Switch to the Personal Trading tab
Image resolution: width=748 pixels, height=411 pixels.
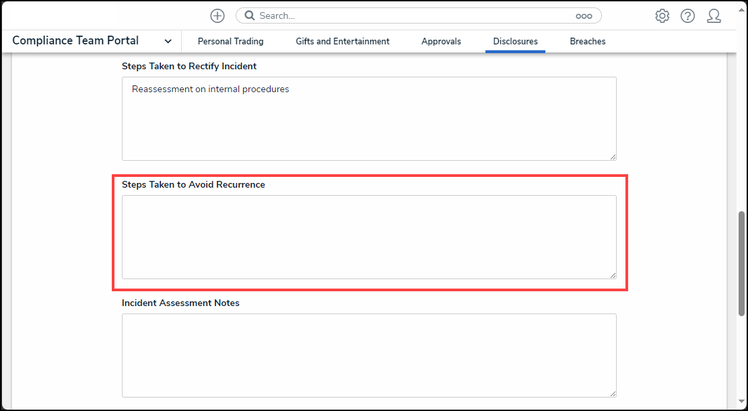[x=230, y=41]
